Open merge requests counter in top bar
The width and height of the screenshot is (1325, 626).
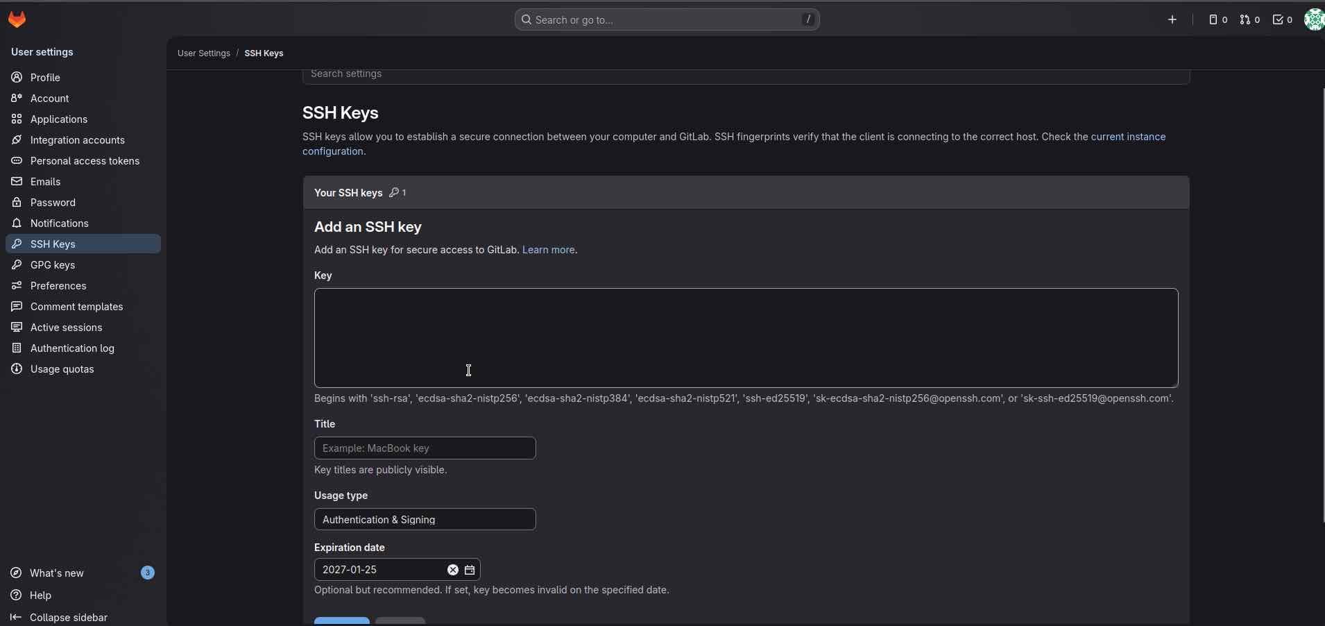click(1250, 19)
